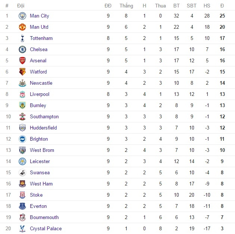The image size is (235, 234).
Task: Click the Arsenal club crest icon
Action: 22,61
